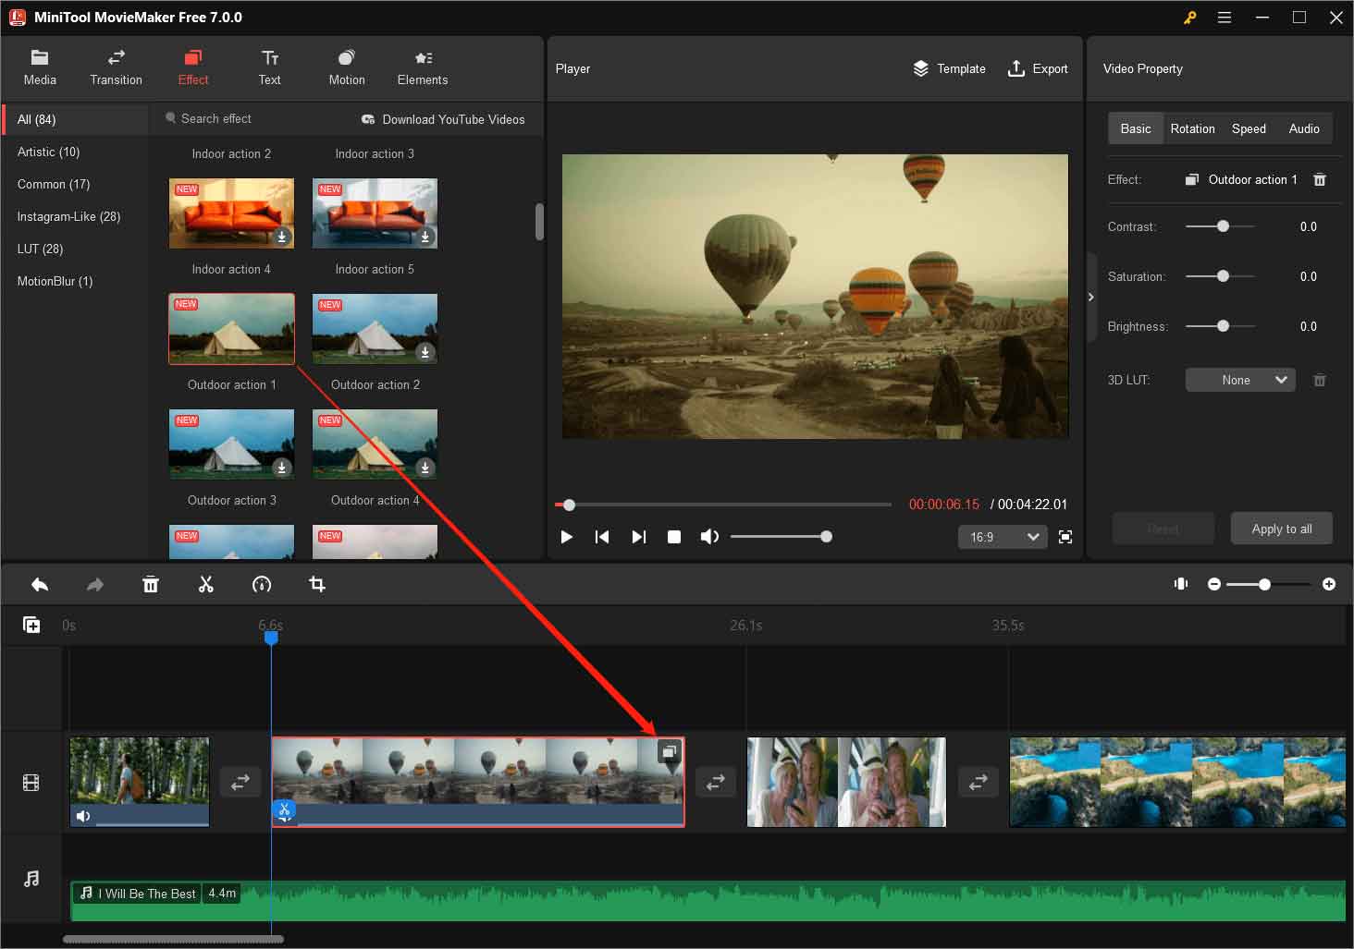Switch to Audio property tab
Viewport: 1354px width, 949px height.
(1304, 128)
